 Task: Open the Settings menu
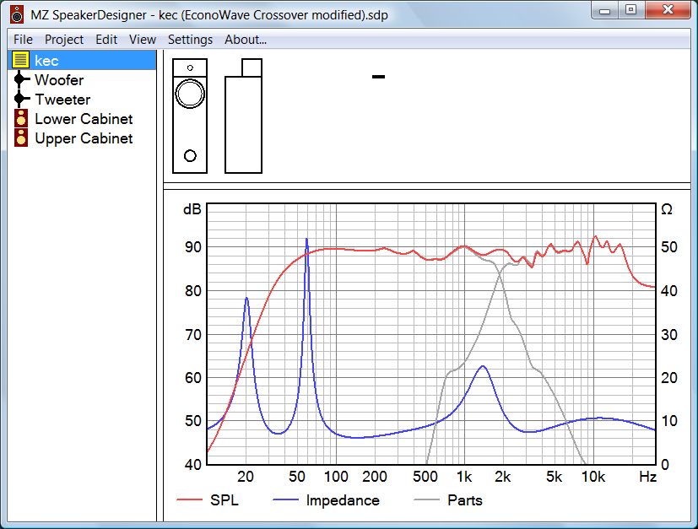pyautogui.click(x=190, y=40)
